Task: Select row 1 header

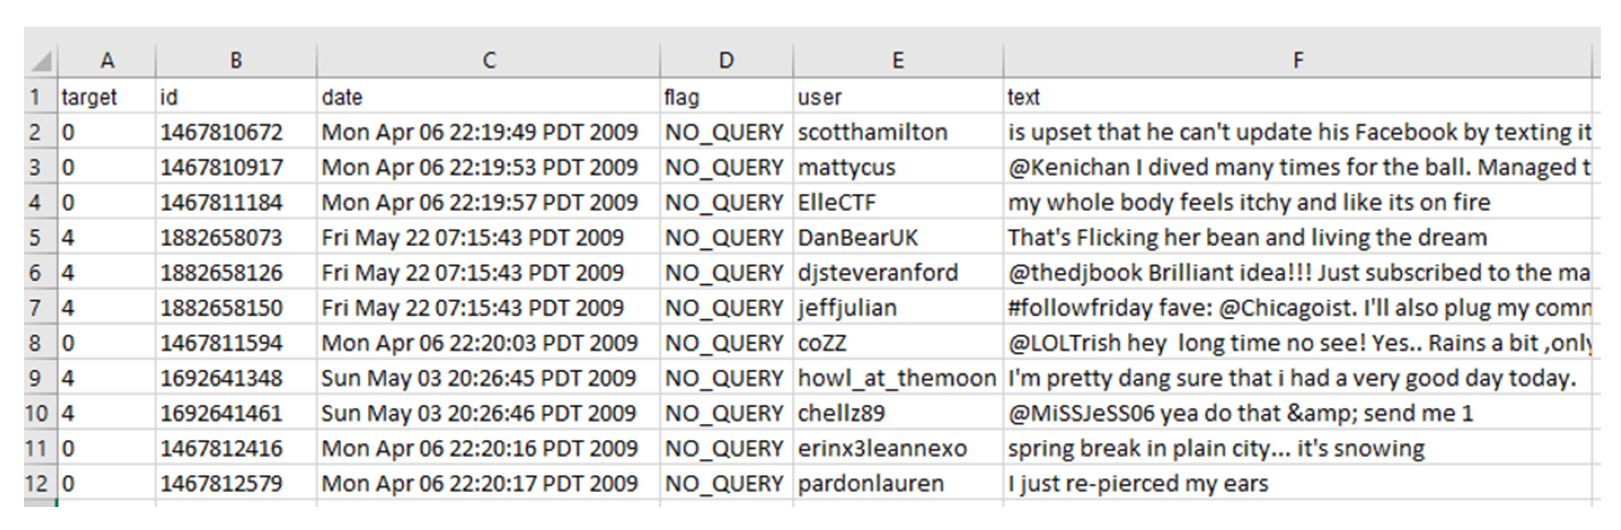Action: [35, 97]
